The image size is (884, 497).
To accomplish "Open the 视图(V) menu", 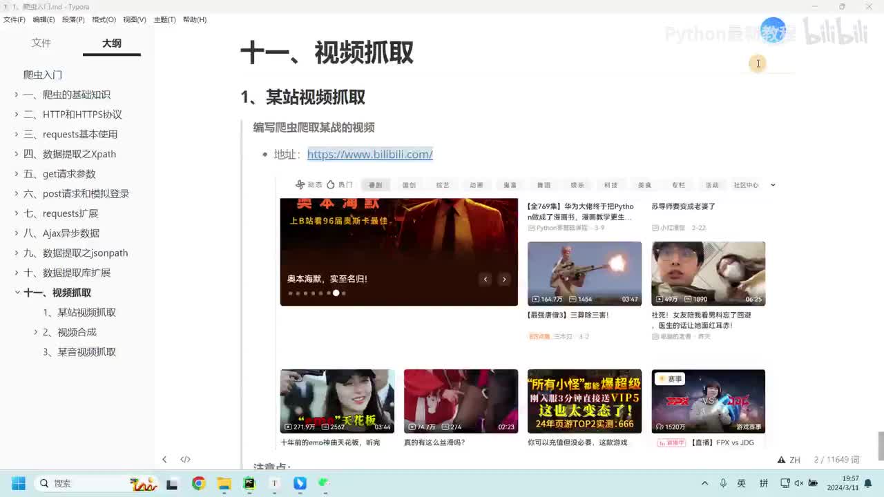I will (x=135, y=19).
